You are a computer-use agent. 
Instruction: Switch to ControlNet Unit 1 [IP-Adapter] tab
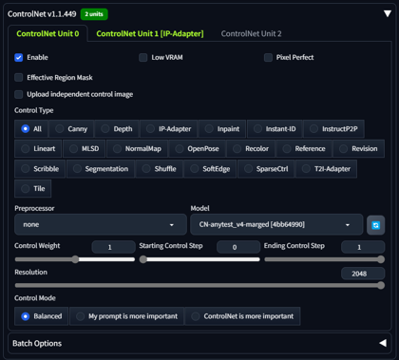150,33
